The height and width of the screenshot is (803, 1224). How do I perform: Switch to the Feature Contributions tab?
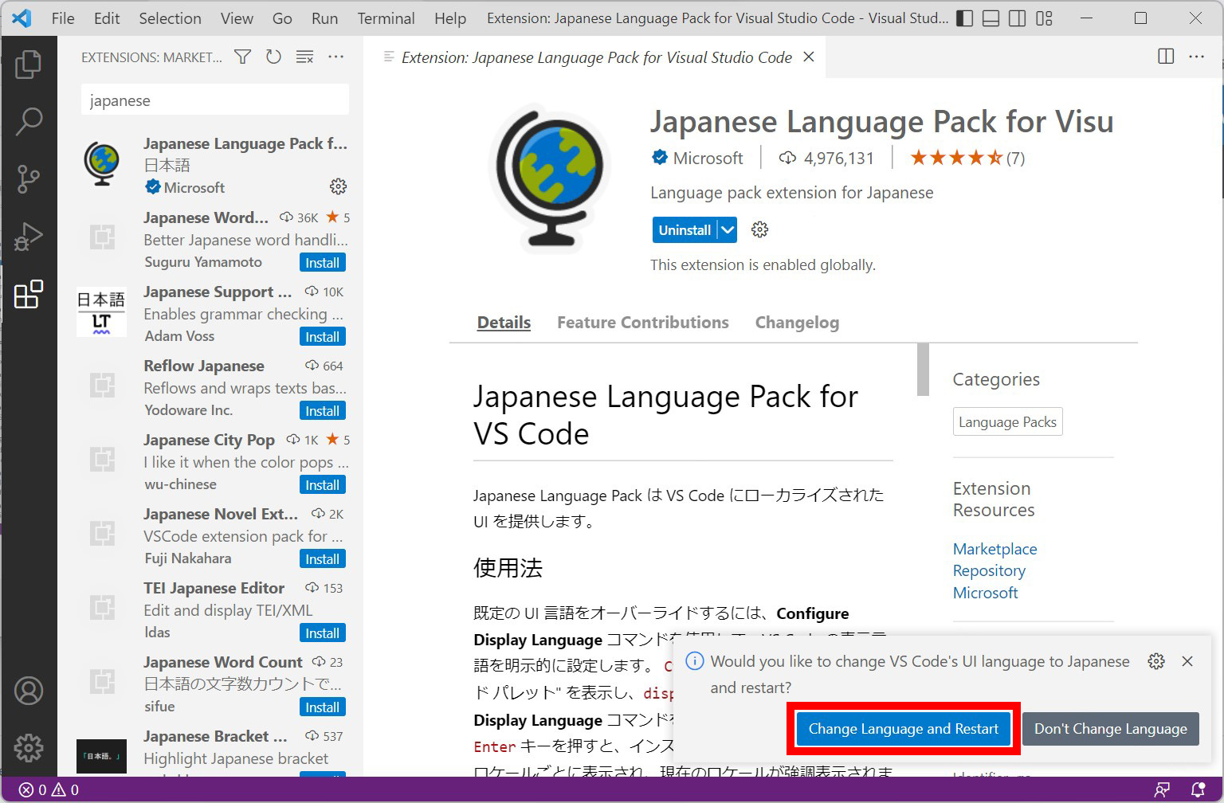642,322
